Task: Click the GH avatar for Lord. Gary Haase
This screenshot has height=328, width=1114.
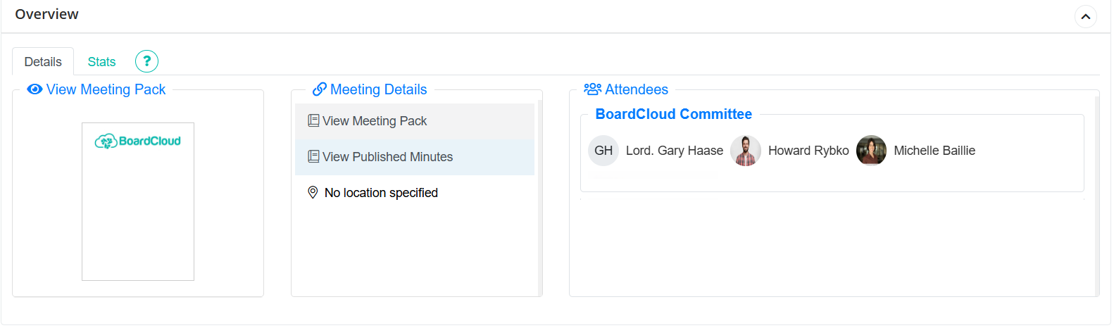Action: tap(603, 151)
